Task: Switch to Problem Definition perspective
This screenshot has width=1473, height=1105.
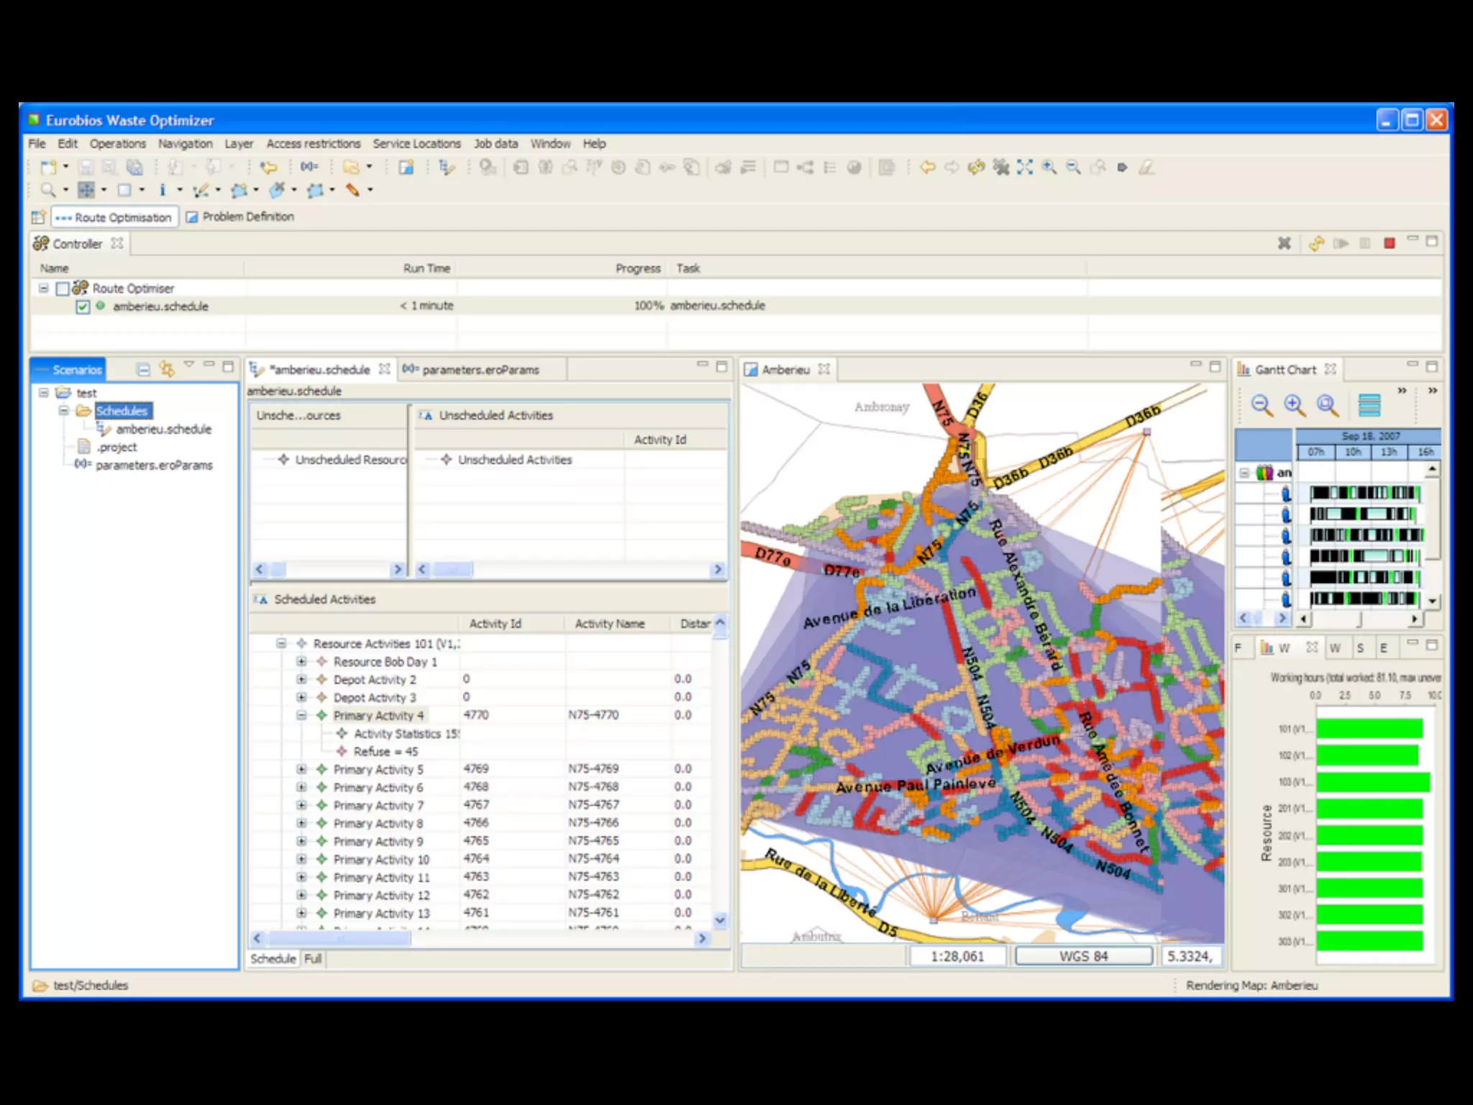Action: point(241,217)
